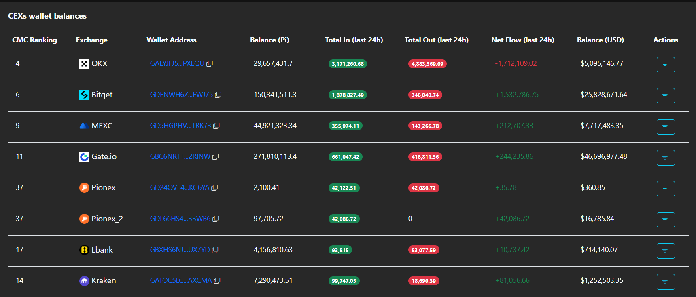Open filter action for MEXC row
Image resolution: width=696 pixels, height=297 pixels.
click(x=666, y=127)
